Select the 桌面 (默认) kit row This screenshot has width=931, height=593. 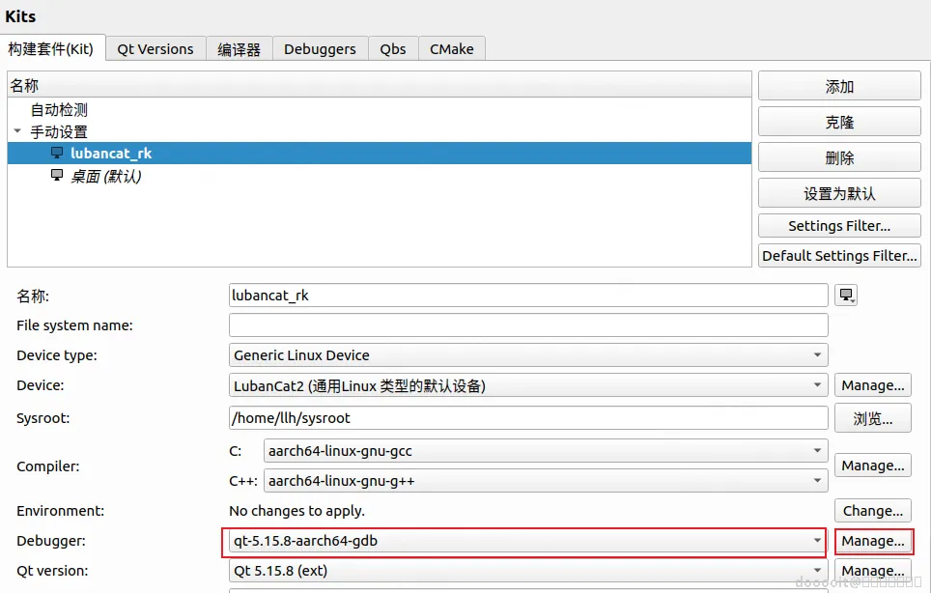pyautogui.click(x=379, y=176)
